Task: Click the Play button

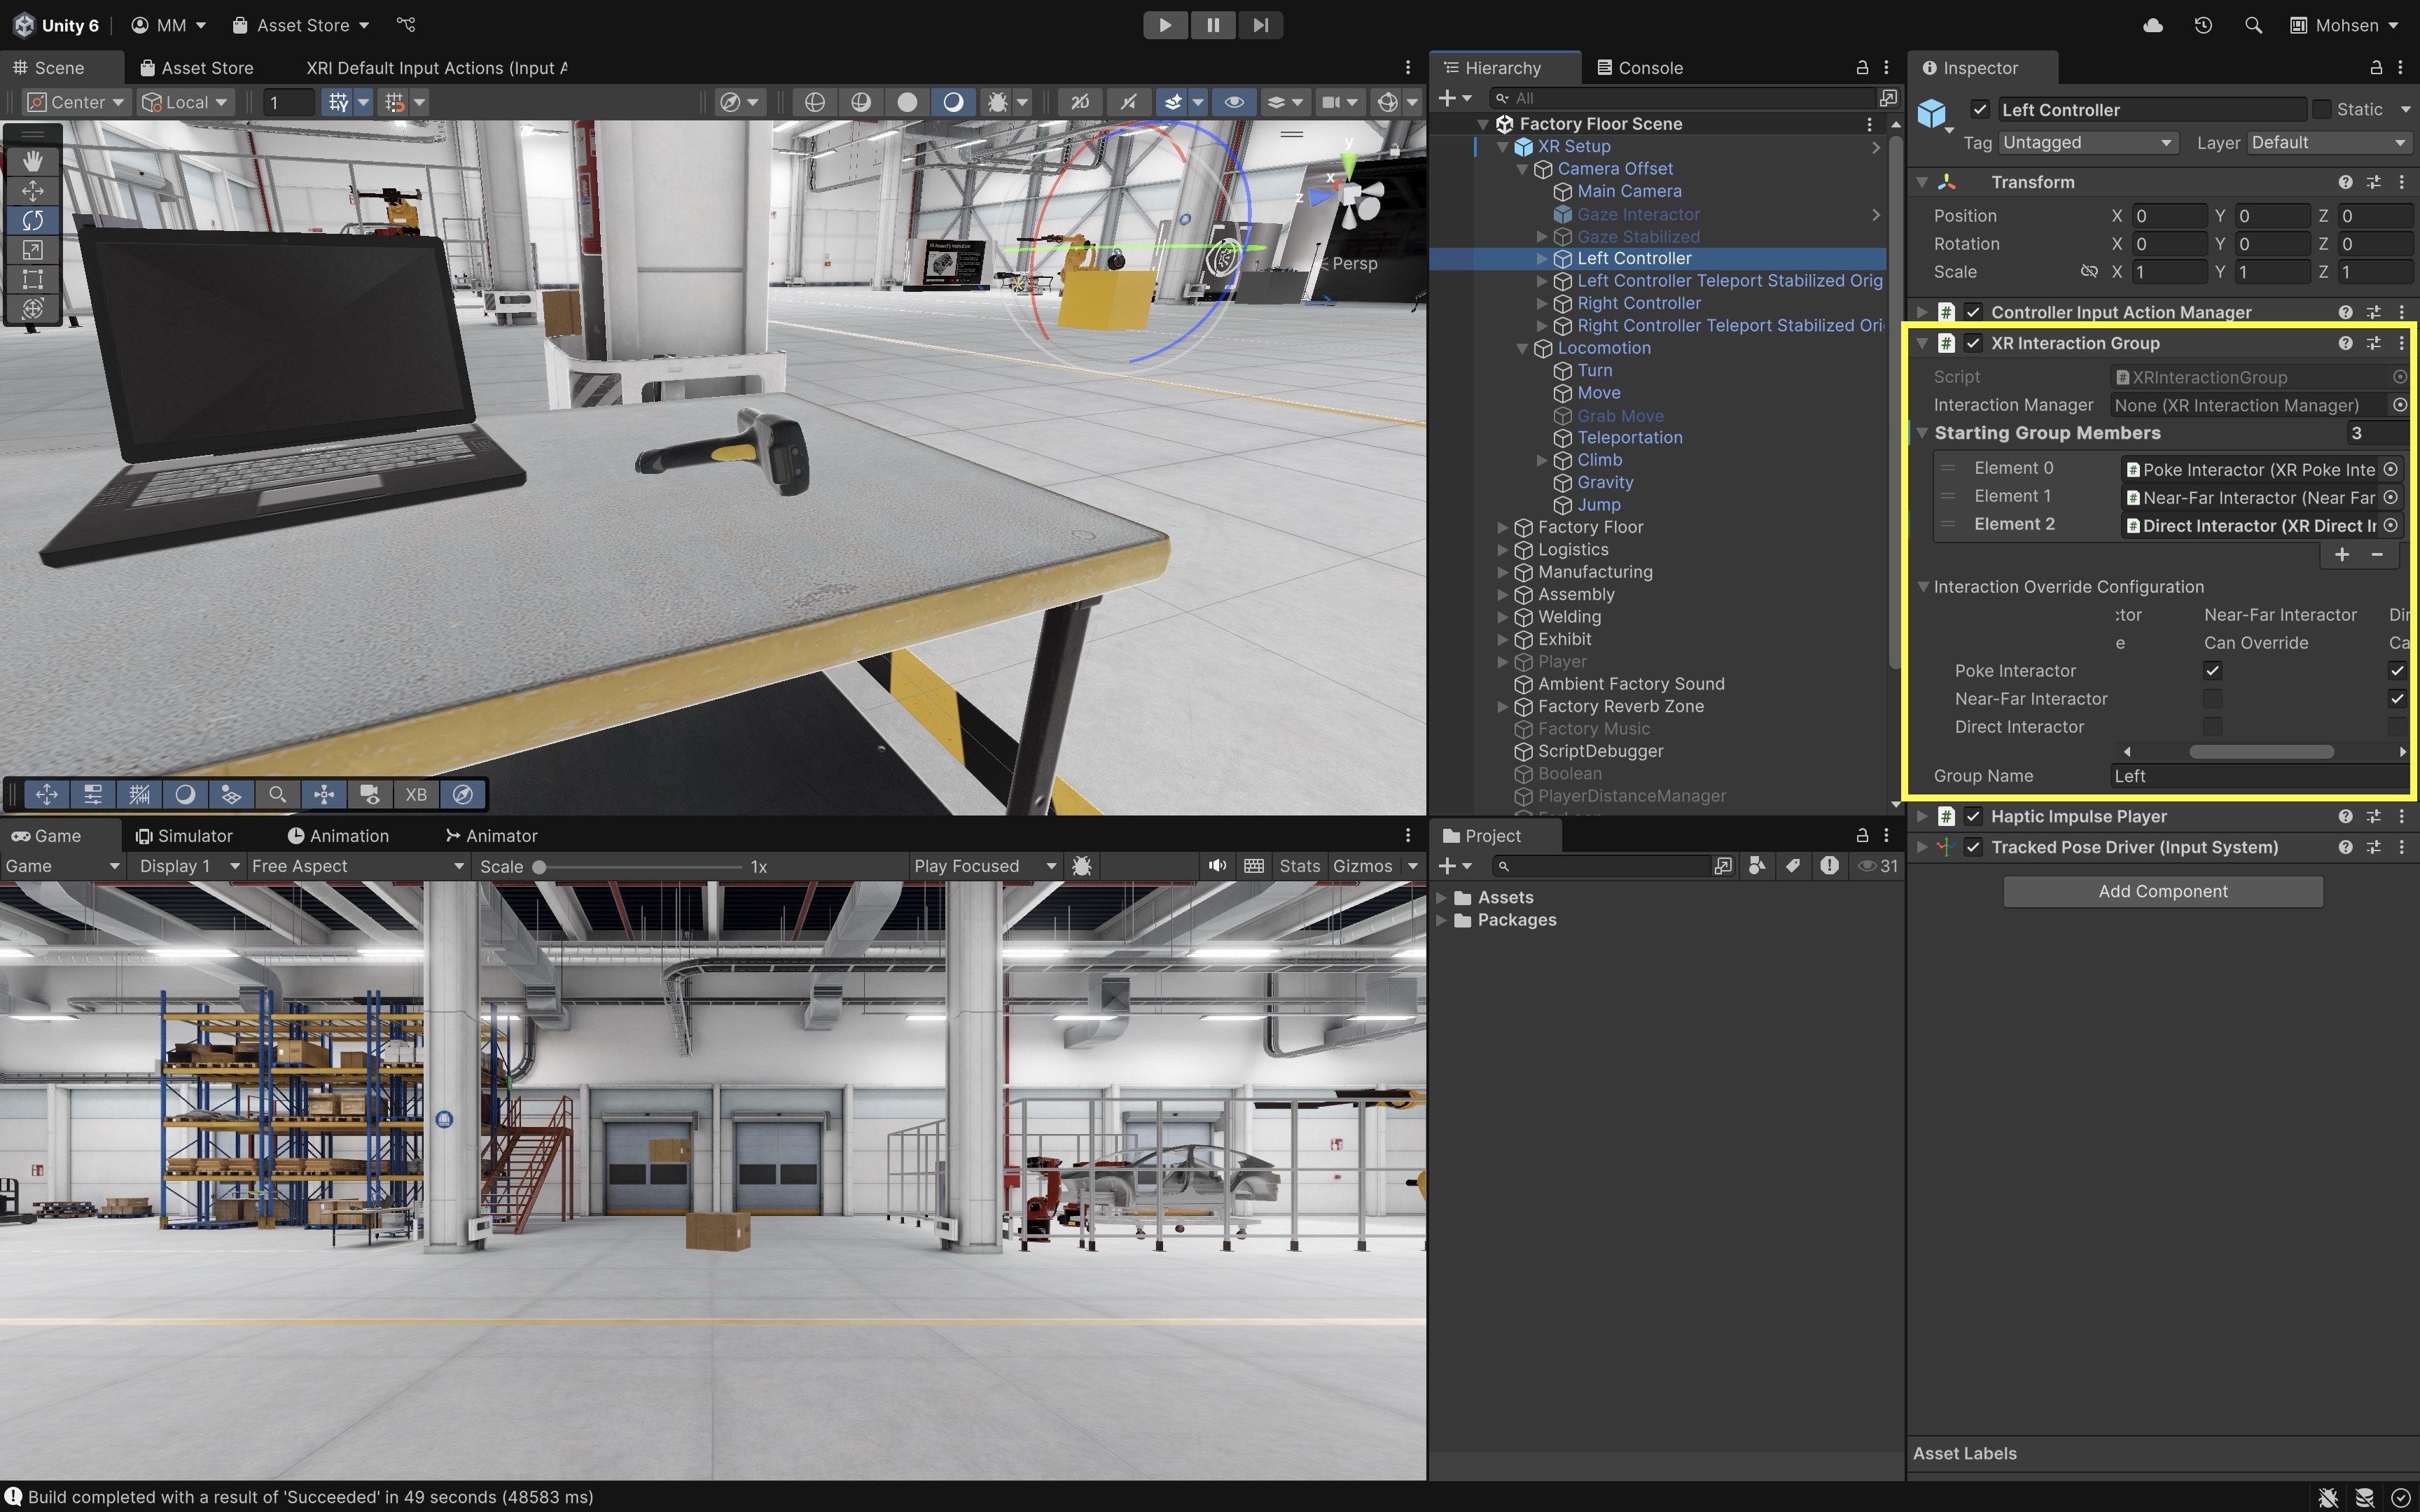Action: 1165,25
